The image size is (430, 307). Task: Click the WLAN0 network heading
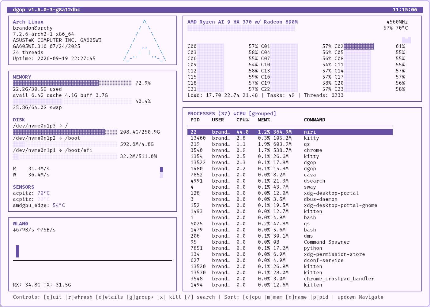[21, 224]
